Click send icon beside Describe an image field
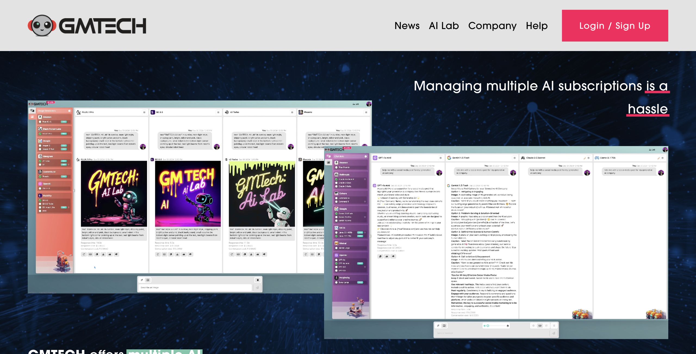696x354 pixels. coord(257,287)
